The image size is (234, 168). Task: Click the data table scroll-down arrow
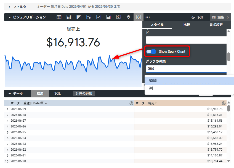click(228, 161)
